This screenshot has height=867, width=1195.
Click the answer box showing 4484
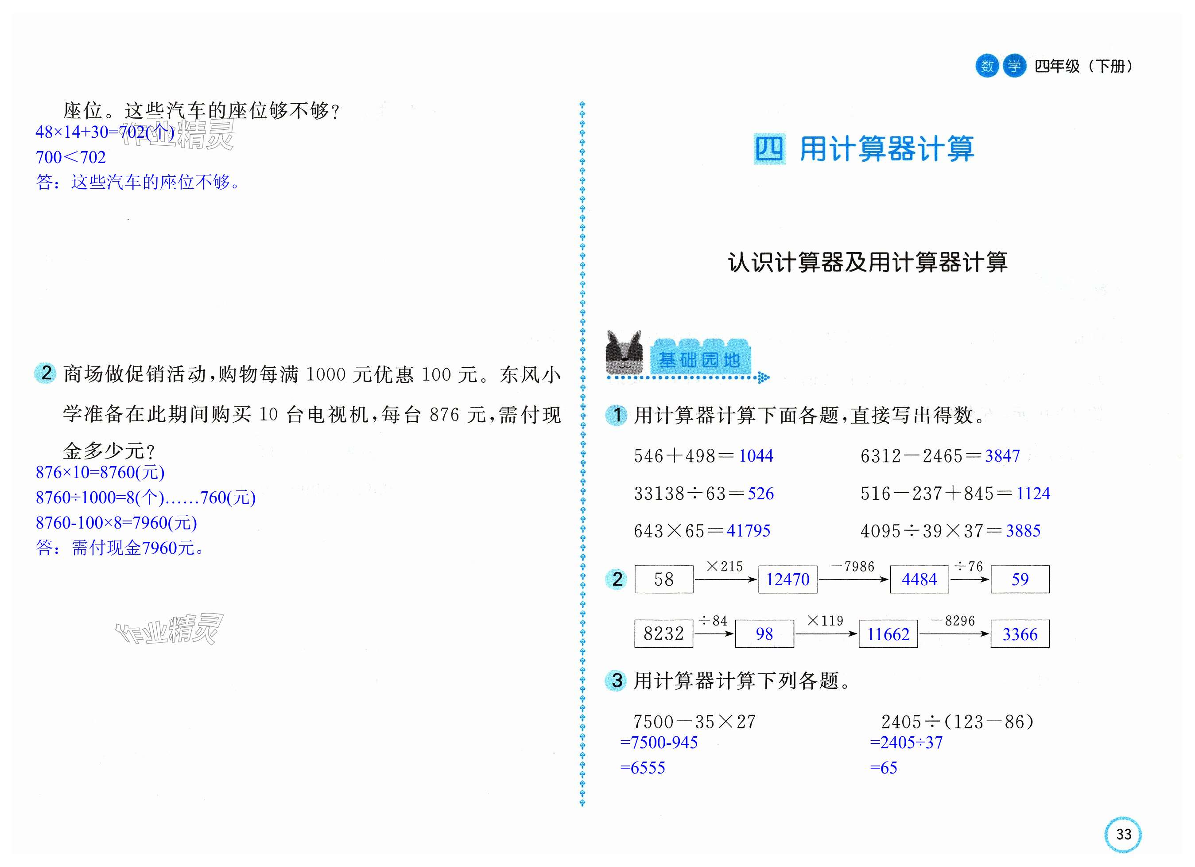[919, 579]
